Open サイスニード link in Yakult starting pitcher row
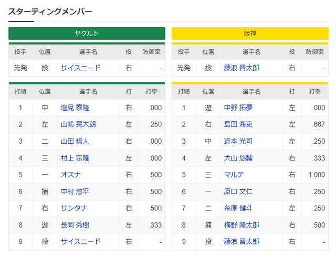The height and width of the screenshot is (258, 336). pyautogui.click(x=80, y=68)
